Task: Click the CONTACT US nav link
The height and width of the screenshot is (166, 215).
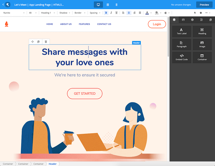Action: tap(104, 24)
